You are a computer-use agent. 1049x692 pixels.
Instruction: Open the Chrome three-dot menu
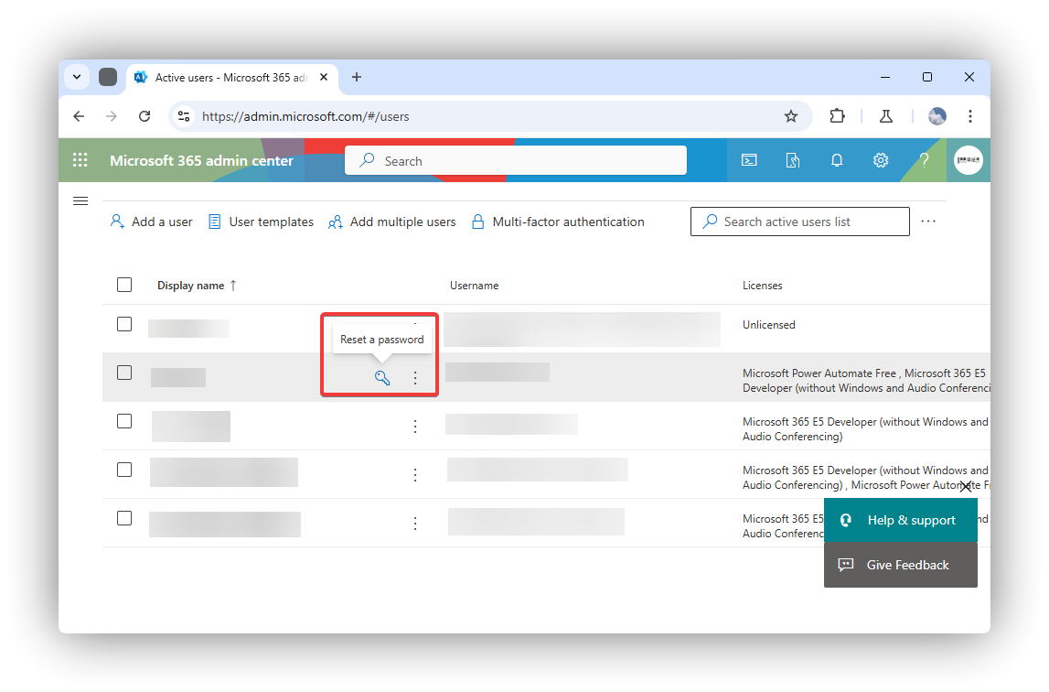tap(970, 116)
